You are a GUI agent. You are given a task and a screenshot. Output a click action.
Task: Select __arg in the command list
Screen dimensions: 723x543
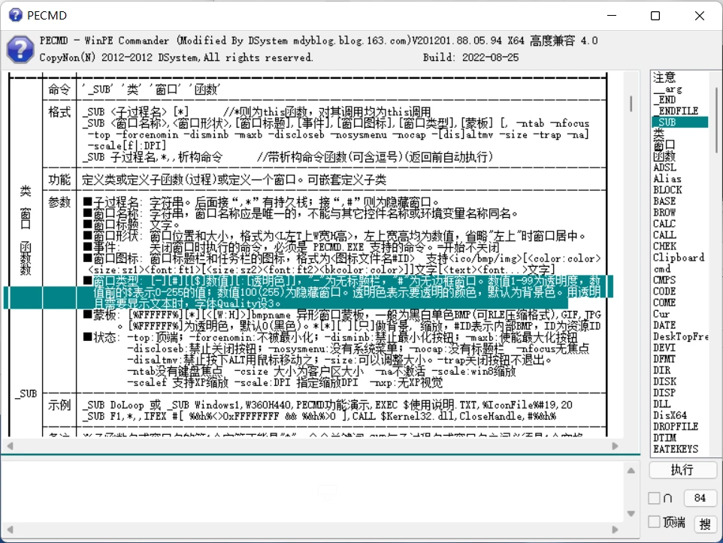pyautogui.click(x=667, y=89)
